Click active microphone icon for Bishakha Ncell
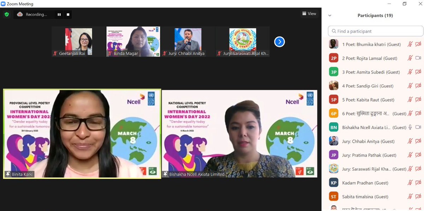 410,127
